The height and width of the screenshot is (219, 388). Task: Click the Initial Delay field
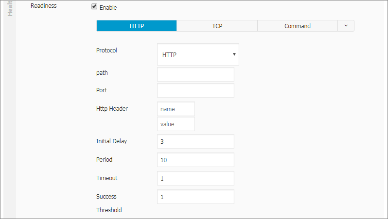pos(195,141)
